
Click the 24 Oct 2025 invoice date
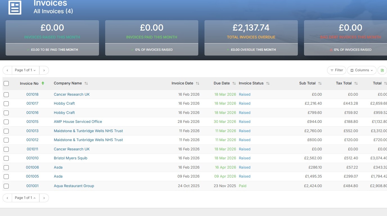click(x=189, y=186)
